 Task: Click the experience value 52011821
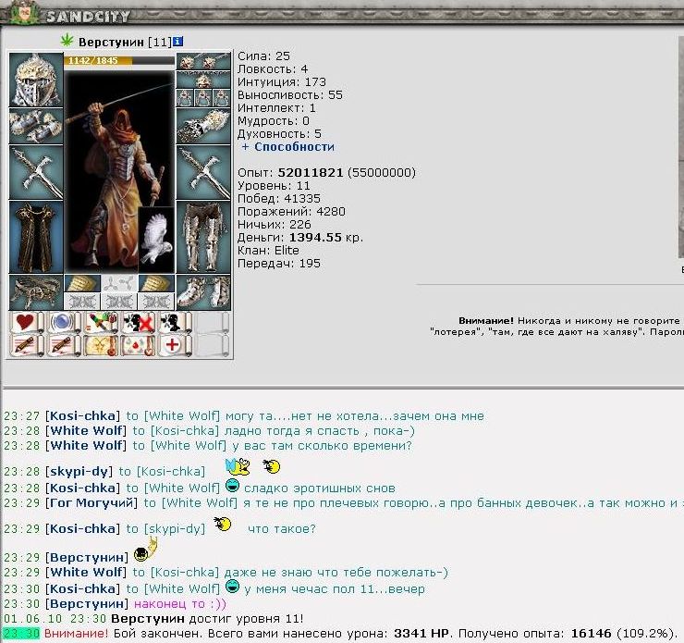(311, 172)
